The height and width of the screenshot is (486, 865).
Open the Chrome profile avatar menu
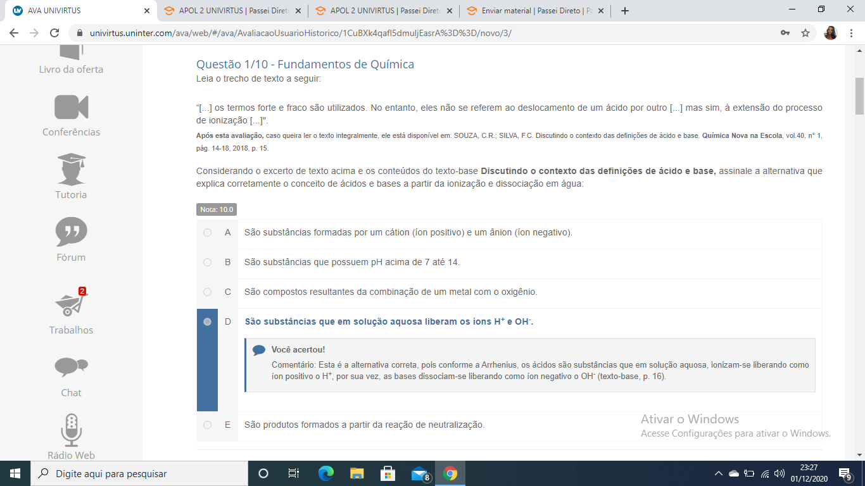click(831, 33)
